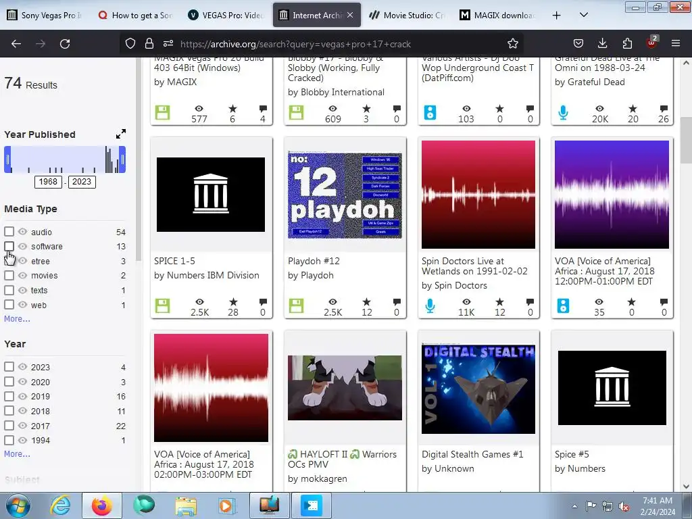
Task: Click audio speaker icon on VOA 12:00PM card
Action: coord(563,306)
